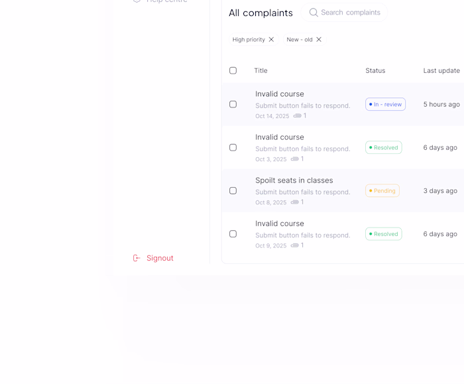Check the Oct 9 Invalid course checkbox
The height and width of the screenshot is (384, 464).
[233, 233]
